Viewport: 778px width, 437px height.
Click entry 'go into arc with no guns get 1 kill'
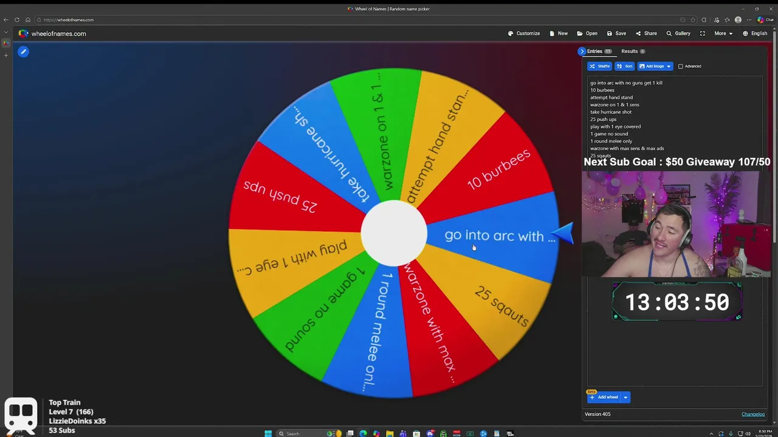point(626,83)
